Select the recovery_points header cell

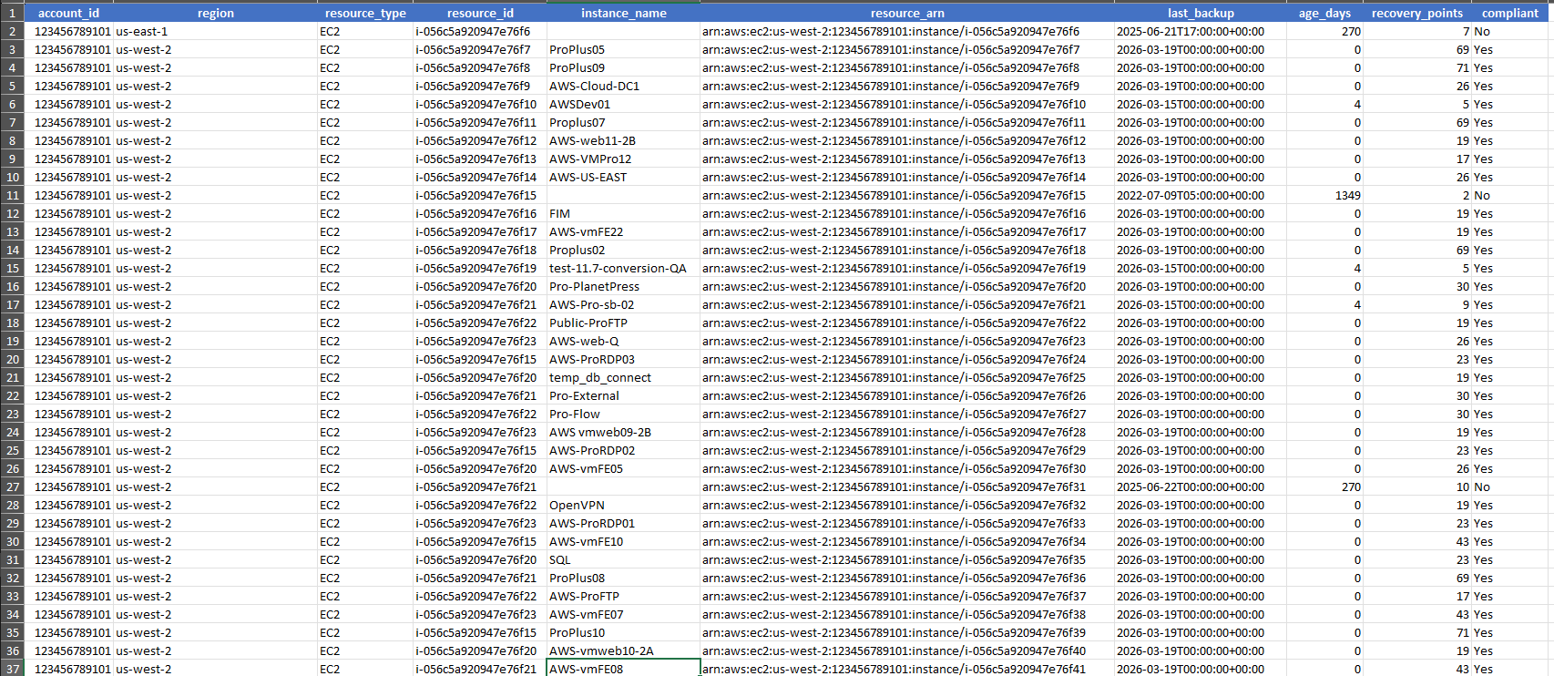(x=1416, y=13)
